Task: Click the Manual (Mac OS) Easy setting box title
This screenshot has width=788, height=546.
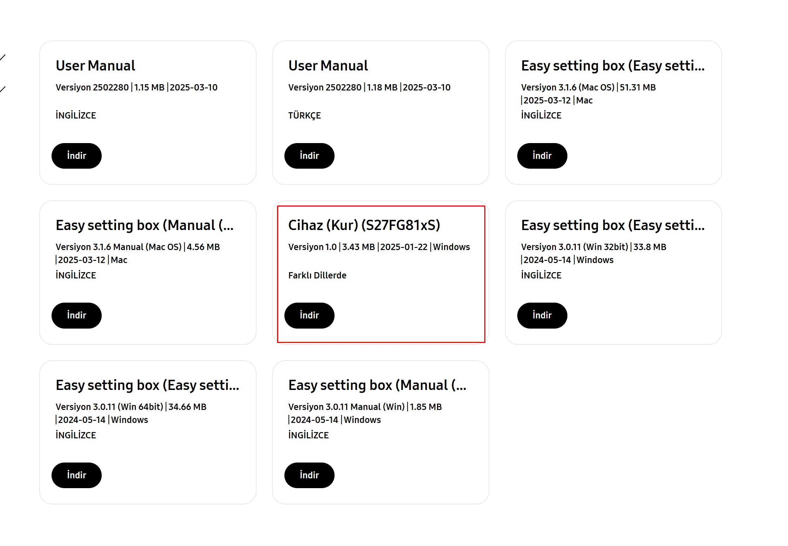Action: click(x=144, y=225)
